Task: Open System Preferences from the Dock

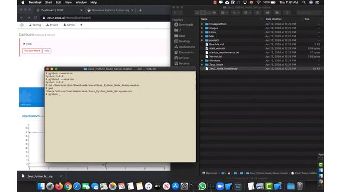Action: [184, 186]
